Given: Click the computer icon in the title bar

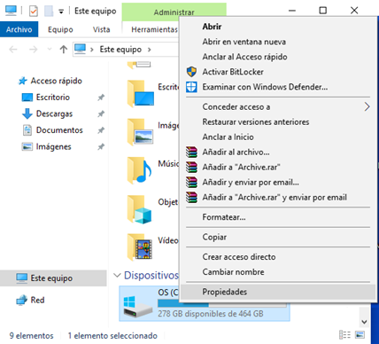Looking at the screenshot, I should click(x=11, y=11).
